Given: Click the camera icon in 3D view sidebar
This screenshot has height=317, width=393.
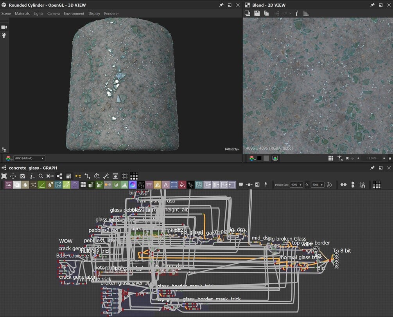Looking at the screenshot, I should coord(4,27).
